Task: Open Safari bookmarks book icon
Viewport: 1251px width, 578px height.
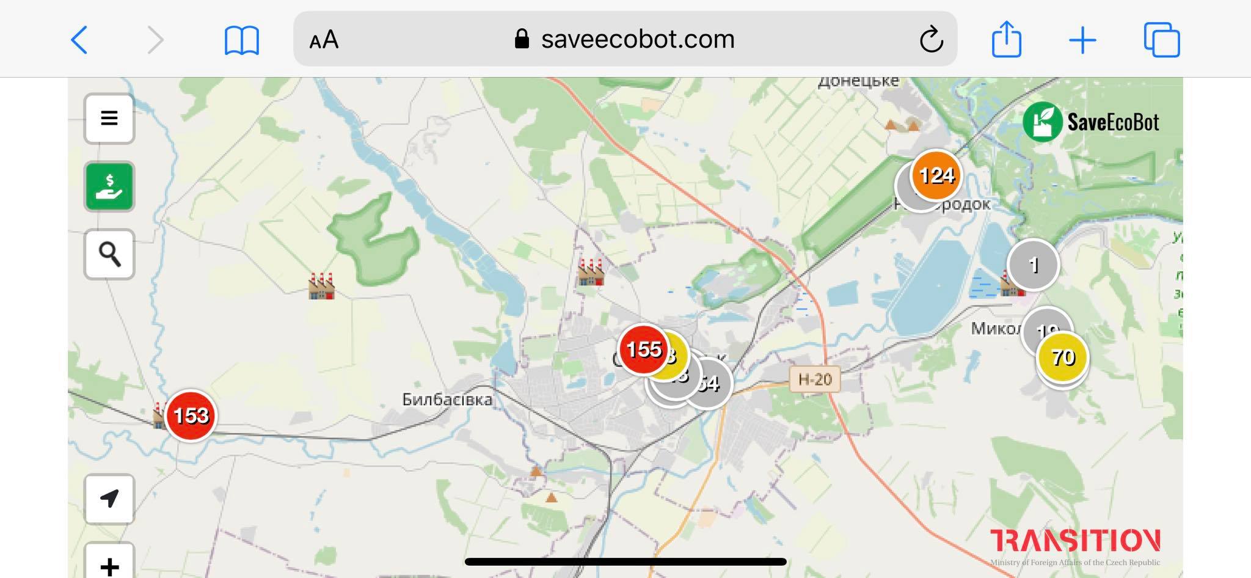Action: [x=242, y=40]
